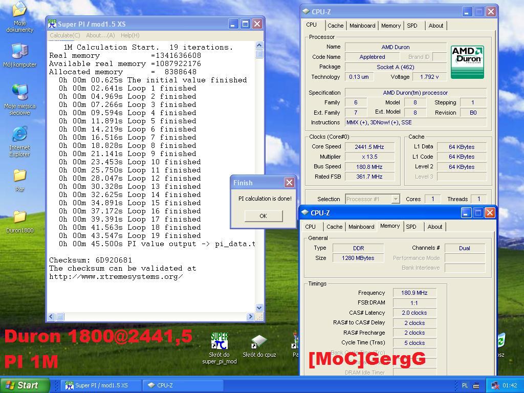Click the Super PI horizontal scrollbar thumb
The width and height of the screenshot is (524, 393).
tap(60, 316)
